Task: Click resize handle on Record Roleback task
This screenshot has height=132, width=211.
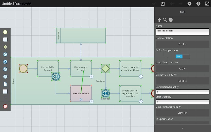Action: click(91, 101)
